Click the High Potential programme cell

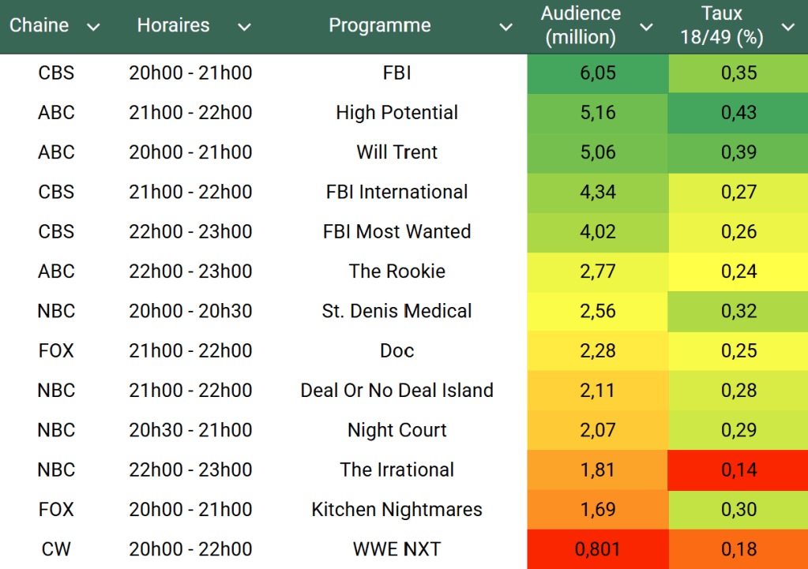coord(396,113)
